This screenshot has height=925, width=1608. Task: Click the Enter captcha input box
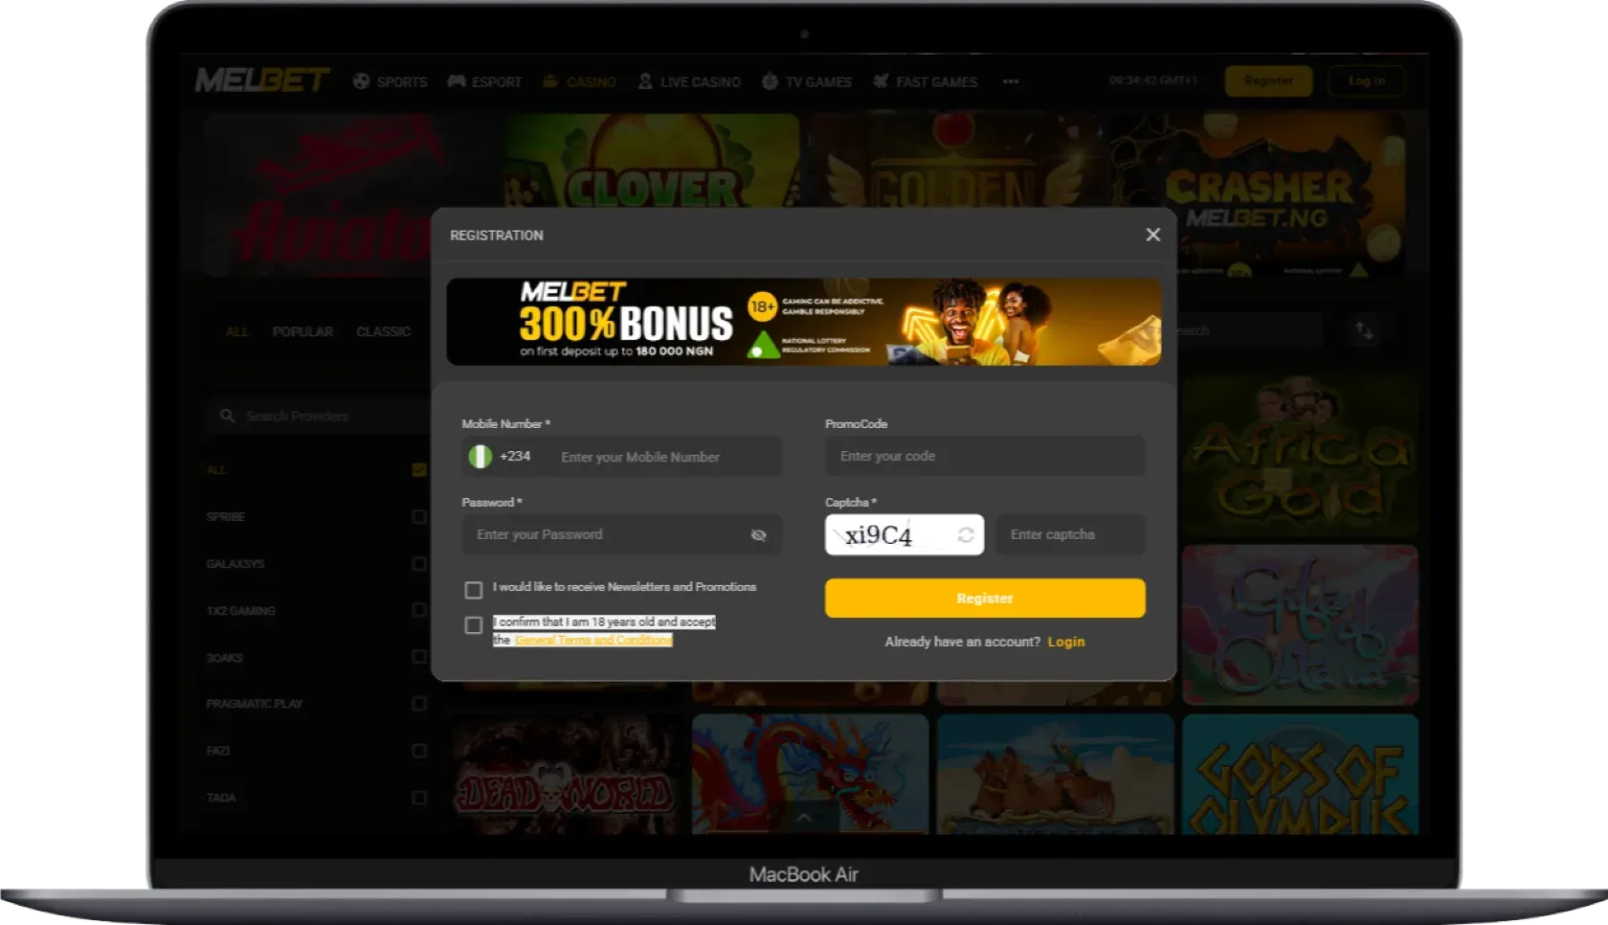[1070, 534]
